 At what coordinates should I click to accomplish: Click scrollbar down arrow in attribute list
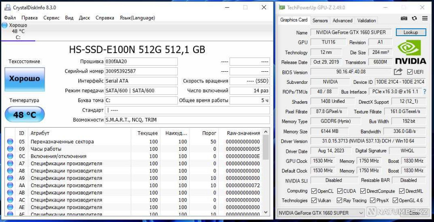coord(266,212)
